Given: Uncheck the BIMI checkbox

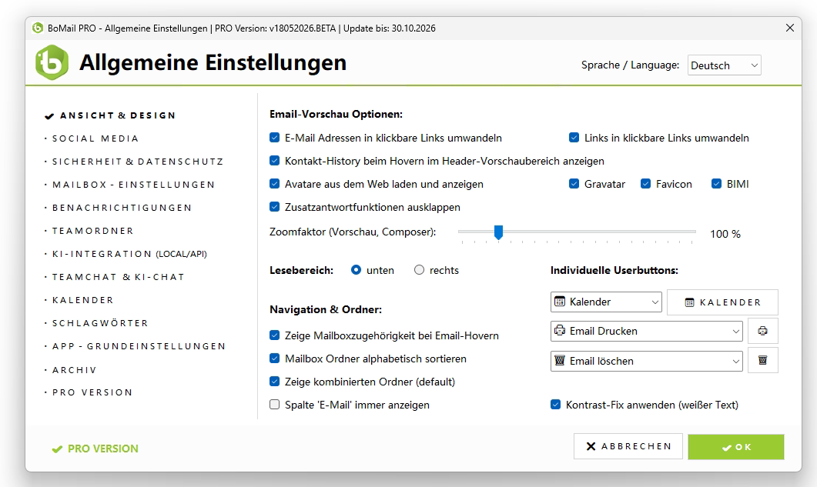Looking at the screenshot, I should pos(716,183).
